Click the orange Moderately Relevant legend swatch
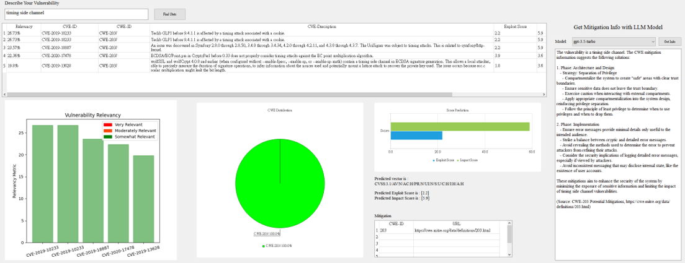 pos(107,131)
